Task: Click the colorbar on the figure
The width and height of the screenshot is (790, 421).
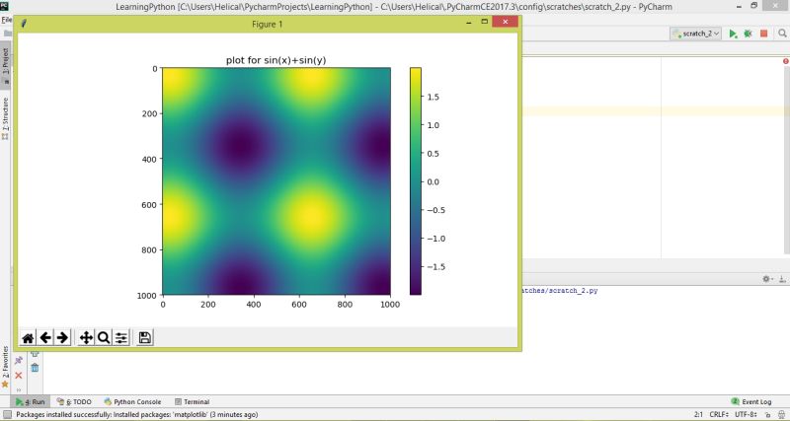Action: tap(415, 181)
